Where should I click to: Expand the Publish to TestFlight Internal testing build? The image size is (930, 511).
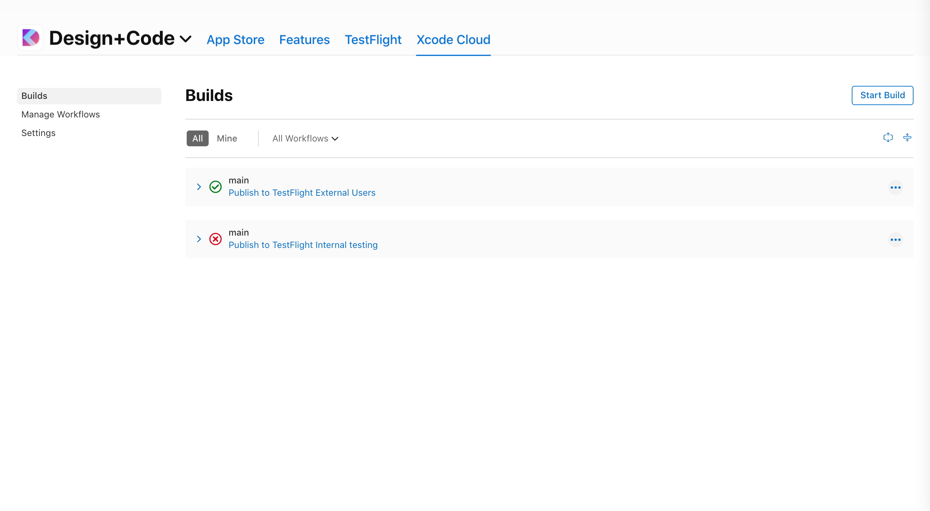(x=199, y=239)
